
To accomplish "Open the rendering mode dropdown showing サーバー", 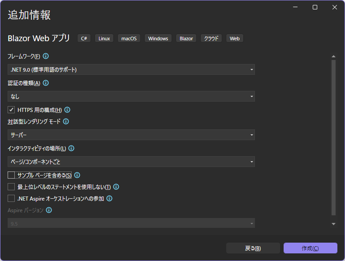I will coord(131,135).
